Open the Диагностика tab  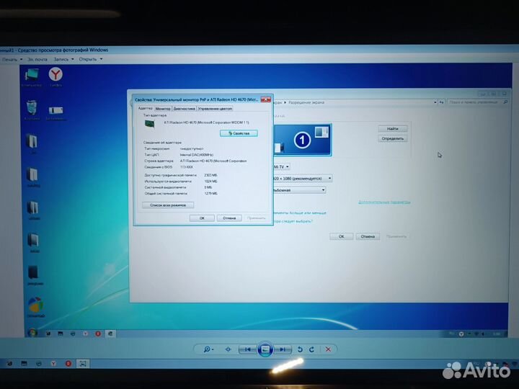tap(184, 109)
